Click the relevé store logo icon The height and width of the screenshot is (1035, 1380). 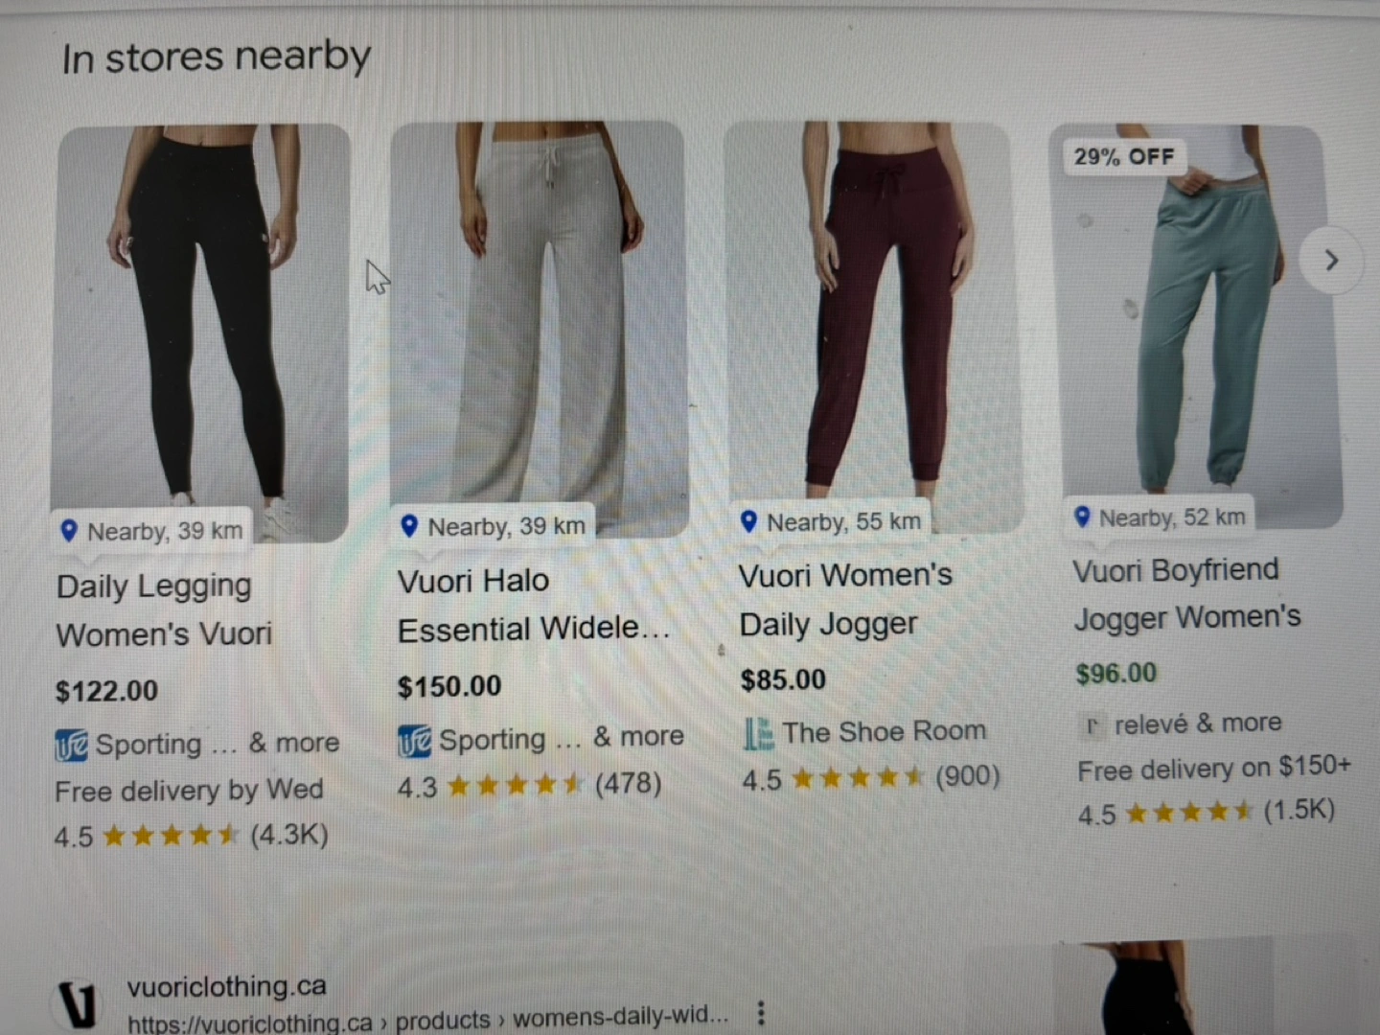pyautogui.click(x=1091, y=725)
